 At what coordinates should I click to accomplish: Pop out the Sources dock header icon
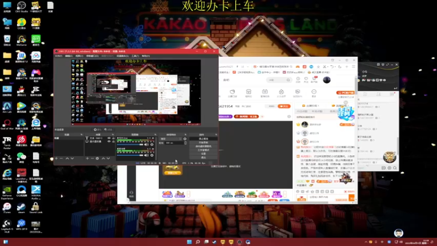[x=113, y=134]
